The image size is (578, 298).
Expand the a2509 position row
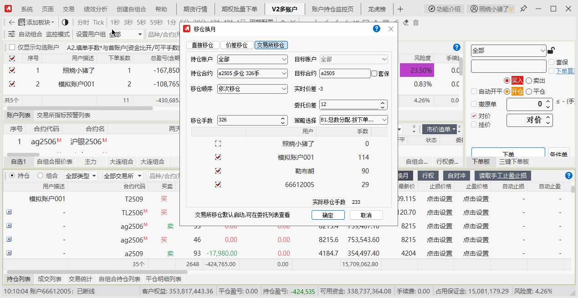coord(9,253)
